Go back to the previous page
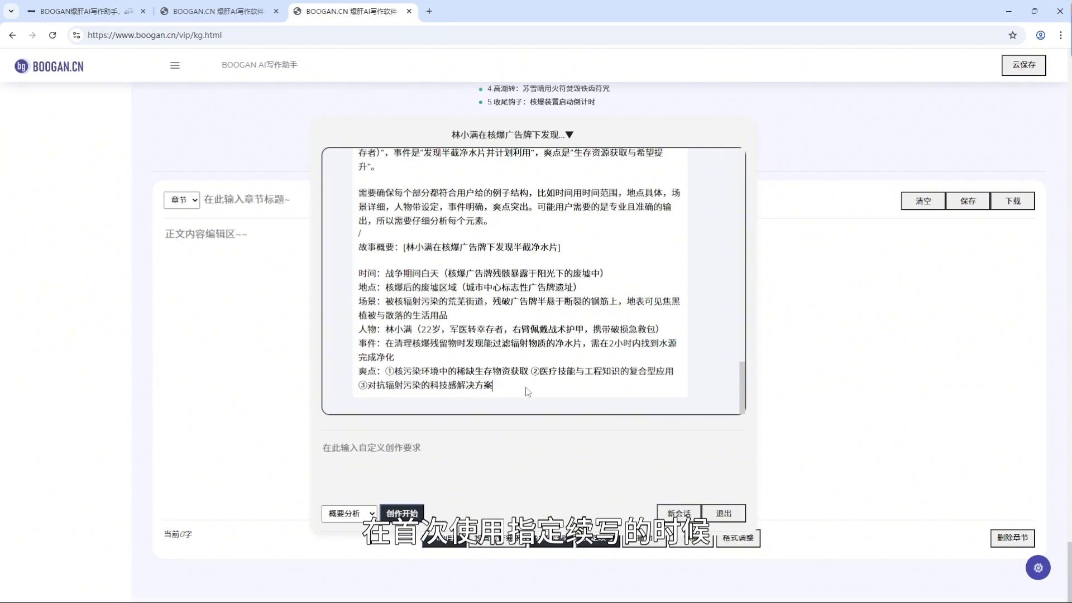Image resolution: width=1072 pixels, height=603 pixels. tap(12, 35)
